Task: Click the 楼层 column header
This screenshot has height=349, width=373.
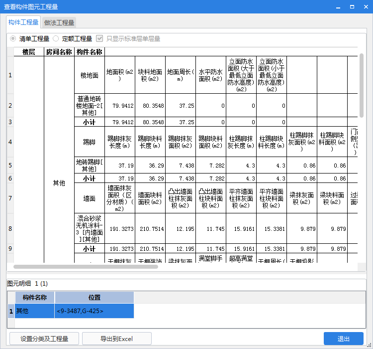Action: pyautogui.click(x=29, y=52)
